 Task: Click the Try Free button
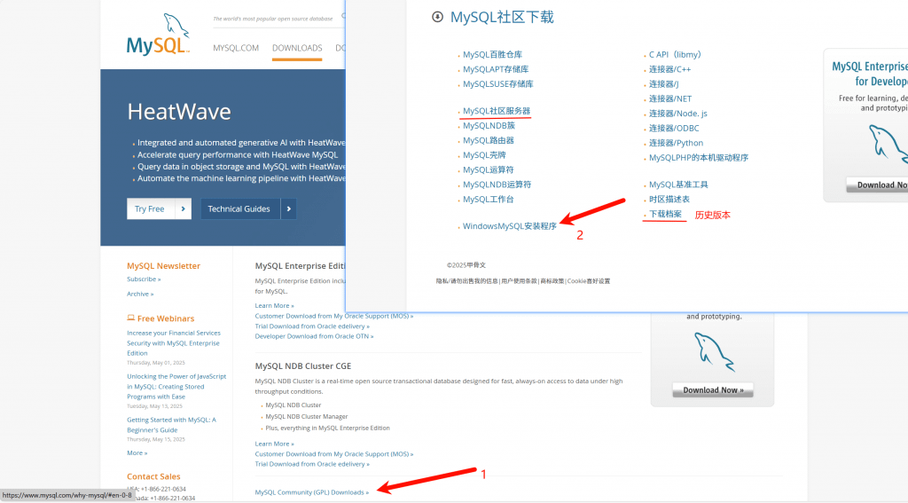click(x=150, y=208)
